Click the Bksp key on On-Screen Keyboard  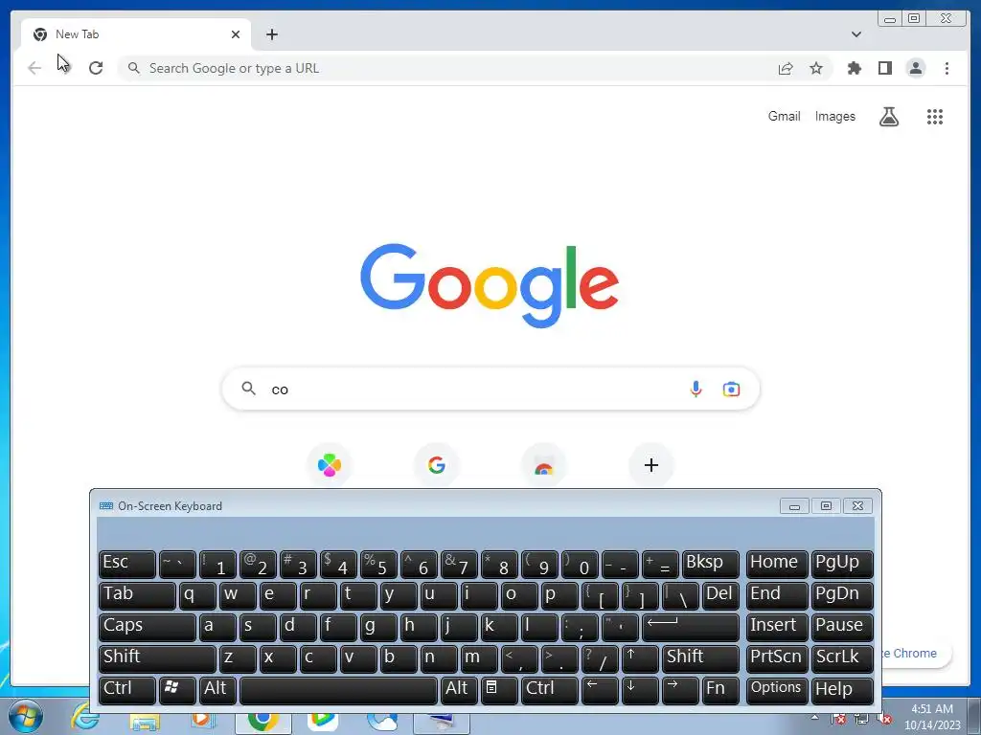(710, 564)
